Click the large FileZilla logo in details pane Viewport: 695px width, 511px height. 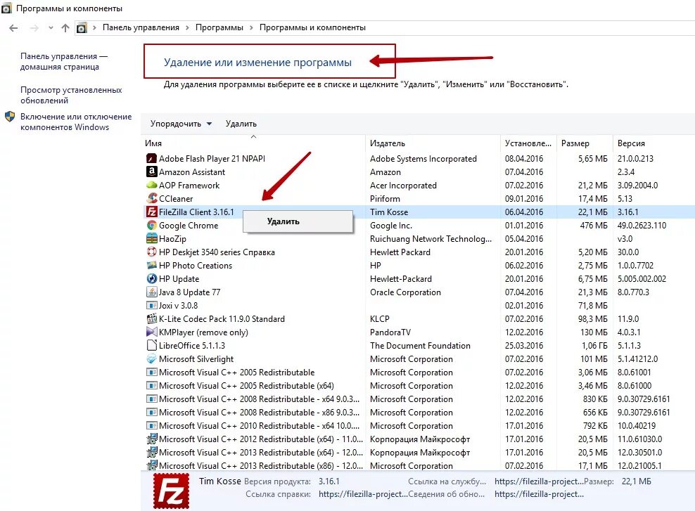[171, 491]
